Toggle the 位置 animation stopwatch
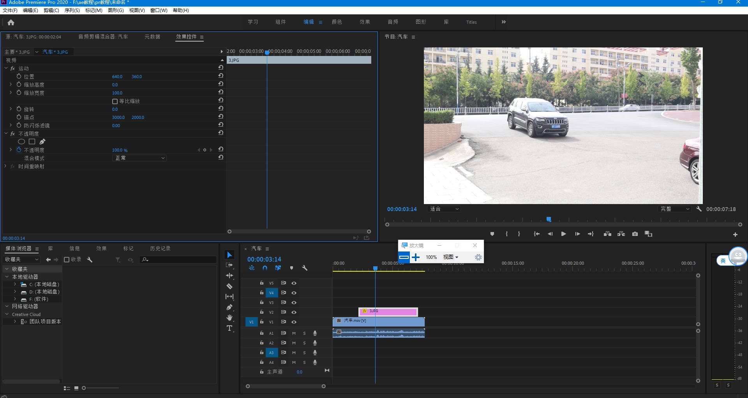 pos(19,76)
